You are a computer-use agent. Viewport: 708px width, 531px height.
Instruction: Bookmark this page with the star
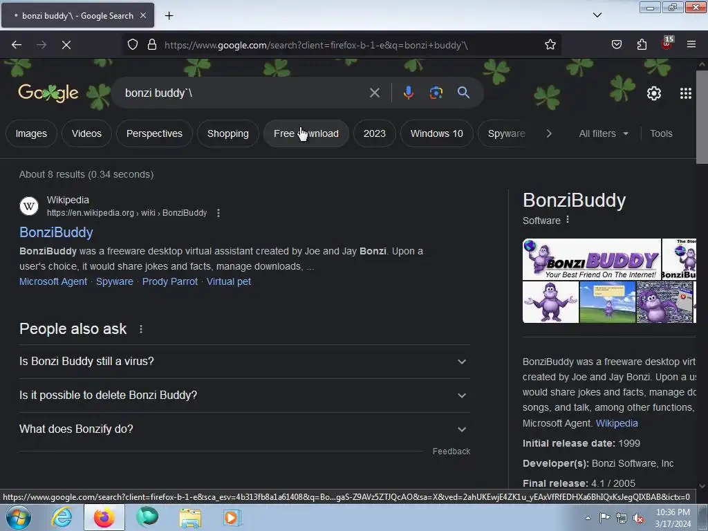[550, 45]
